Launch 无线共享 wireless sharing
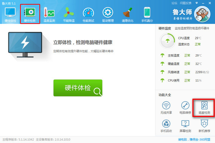The width and height of the screenshot is (215, 143). [x=166, y=108]
